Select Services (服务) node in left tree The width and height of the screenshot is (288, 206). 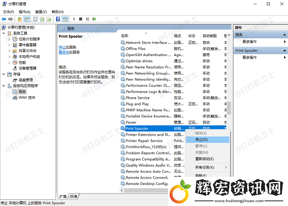click(22, 92)
